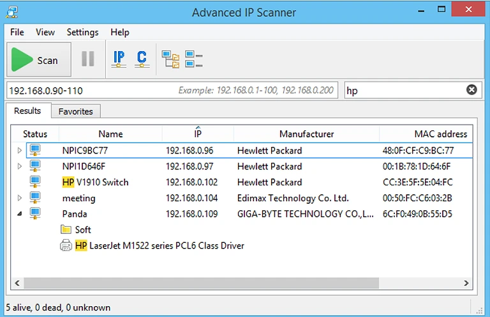Click the horizontal scrollbar thumb

click(201, 283)
